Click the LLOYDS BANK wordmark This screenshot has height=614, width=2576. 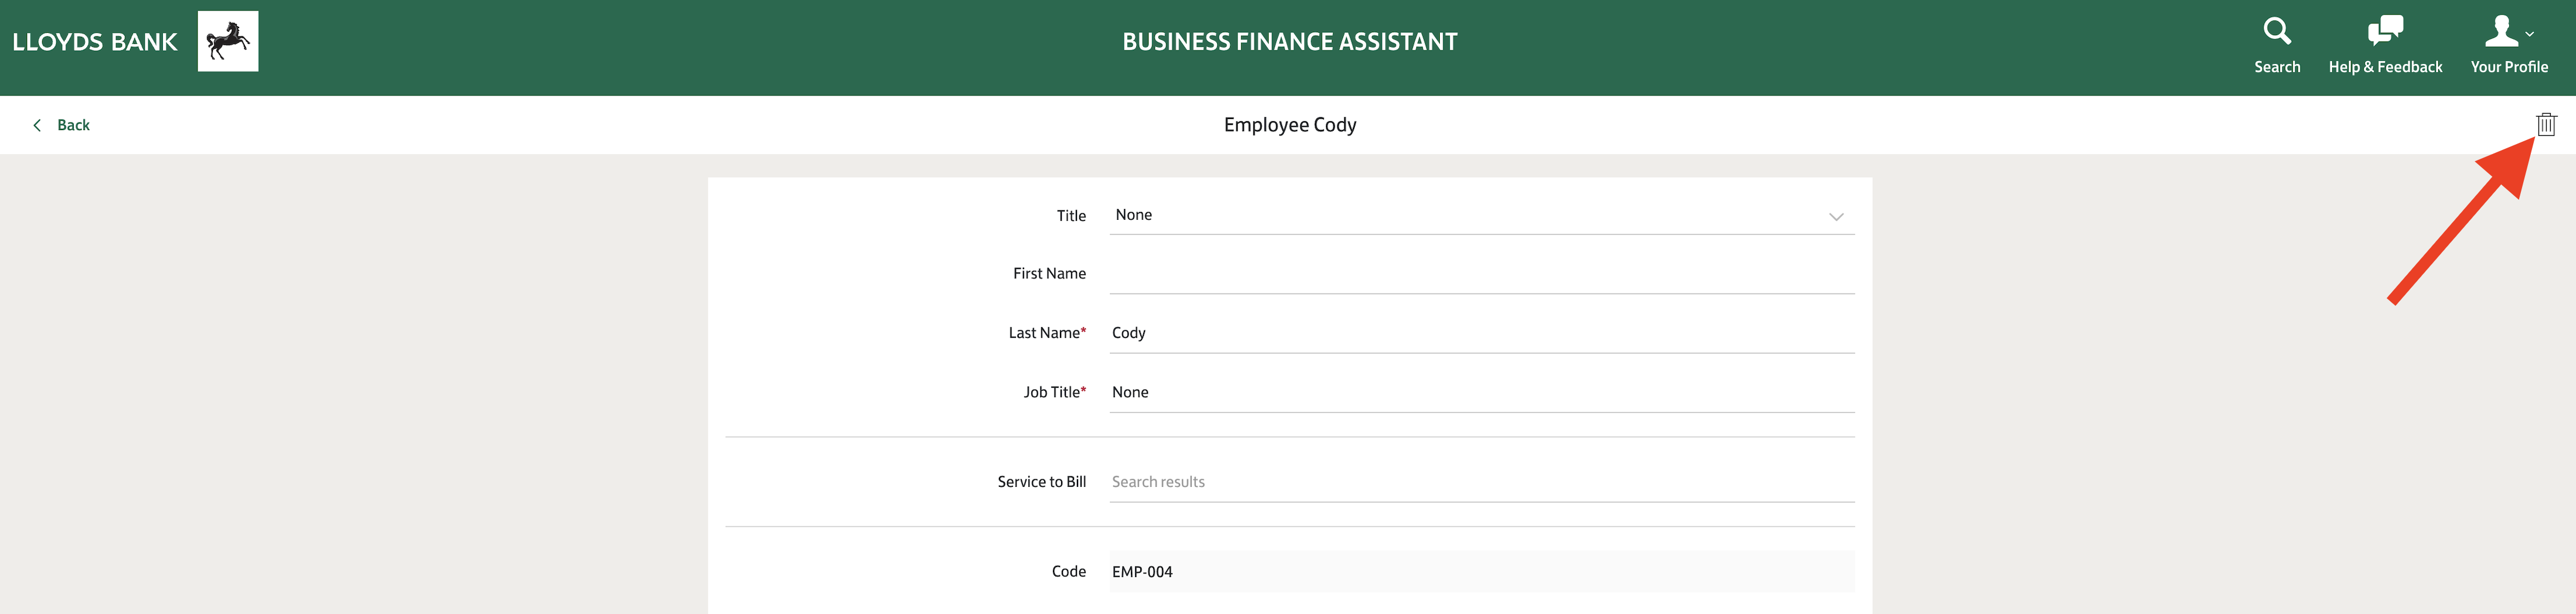tap(95, 42)
